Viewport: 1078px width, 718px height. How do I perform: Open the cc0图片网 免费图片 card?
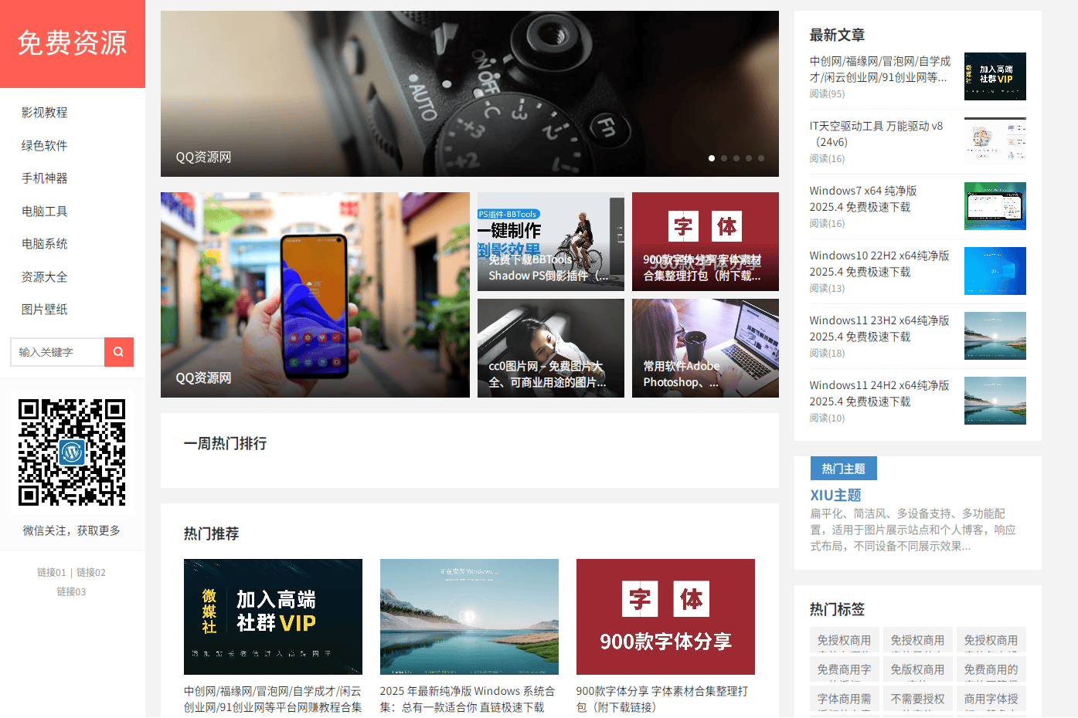[x=551, y=348]
